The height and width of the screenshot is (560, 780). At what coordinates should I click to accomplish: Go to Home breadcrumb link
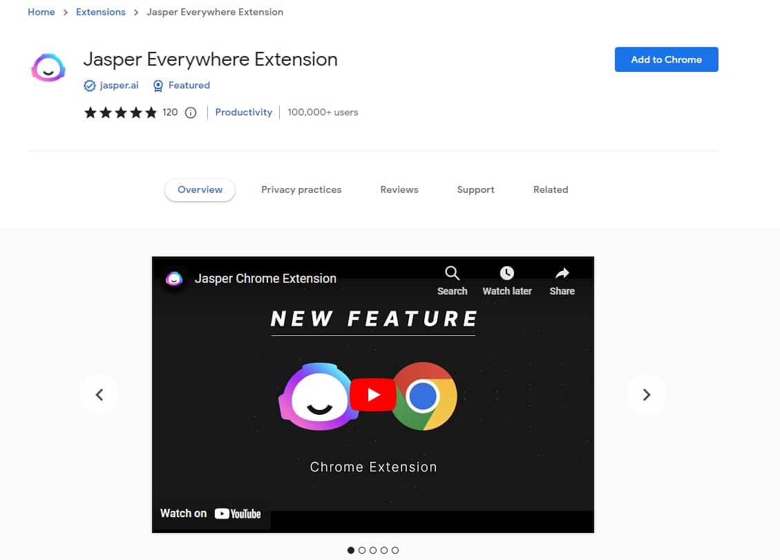pyautogui.click(x=41, y=12)
